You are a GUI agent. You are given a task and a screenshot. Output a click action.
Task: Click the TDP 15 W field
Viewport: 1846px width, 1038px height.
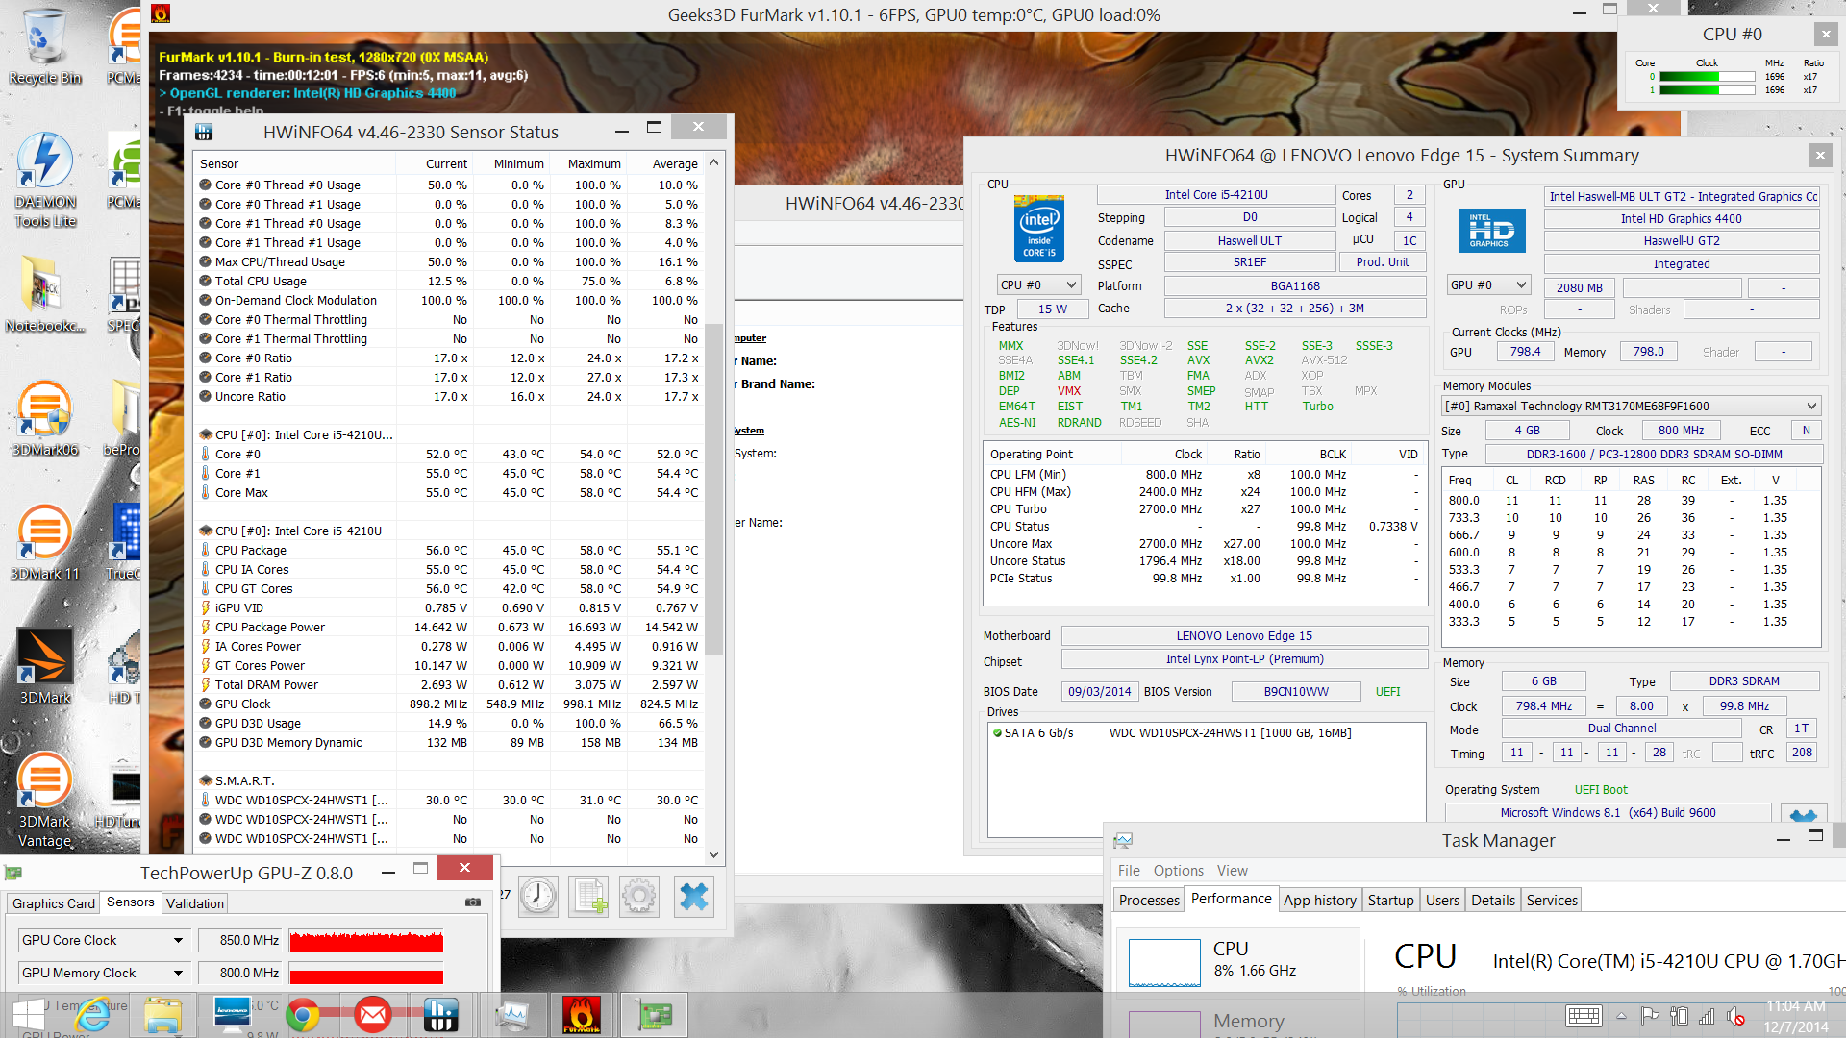coord(1051,309)
